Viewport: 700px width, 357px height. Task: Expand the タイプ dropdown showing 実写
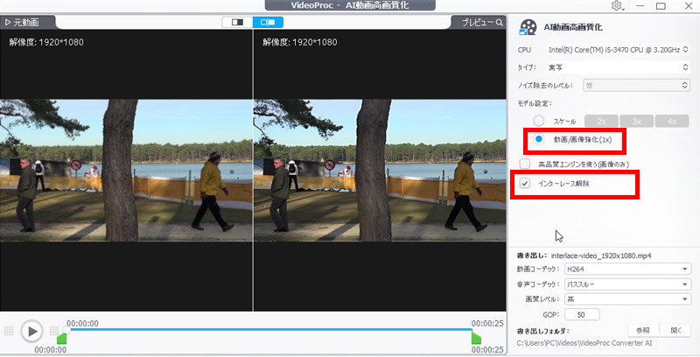pyautogui.click(x=626, y=67)
